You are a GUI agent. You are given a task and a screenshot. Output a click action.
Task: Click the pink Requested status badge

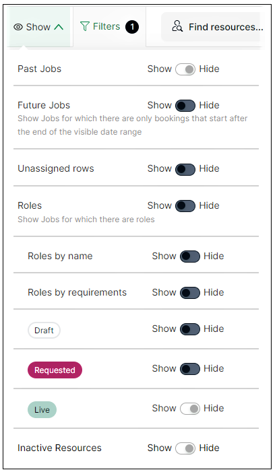(55, 370)
